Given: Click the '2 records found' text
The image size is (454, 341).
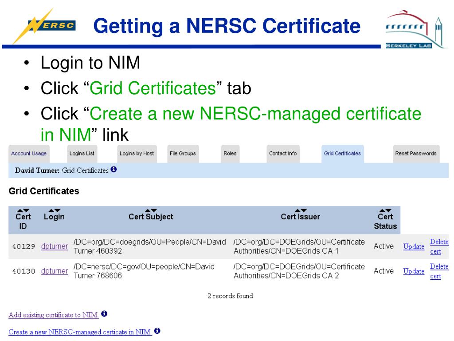Looking at the screenshot, I should pos(230,296).
